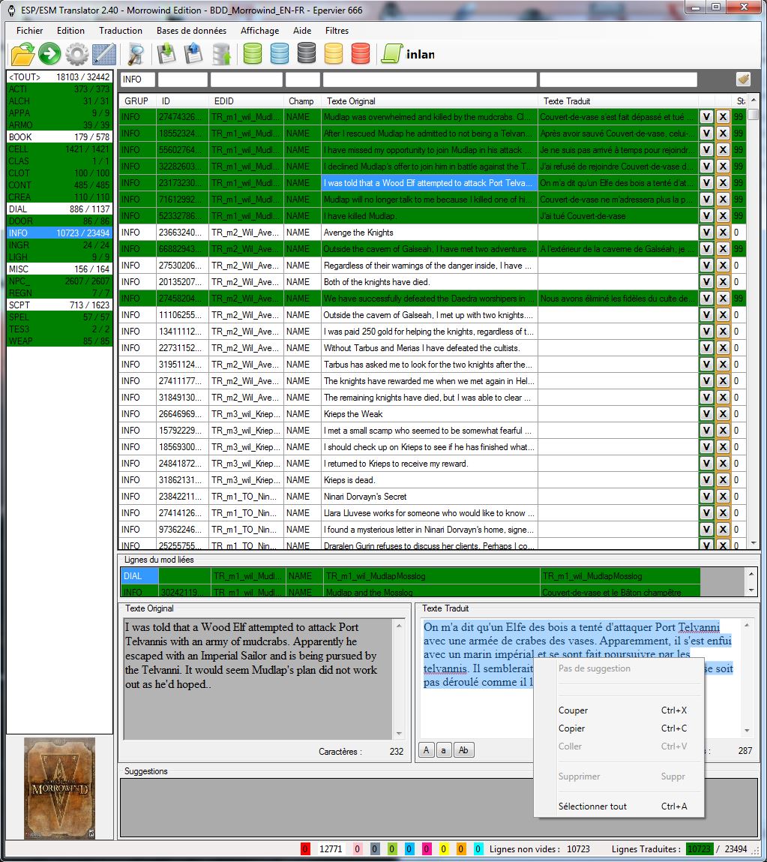Screen dimensions: 767x862
Task: Click V on 'Krieps is dead.' row
Action: point(706,480)
